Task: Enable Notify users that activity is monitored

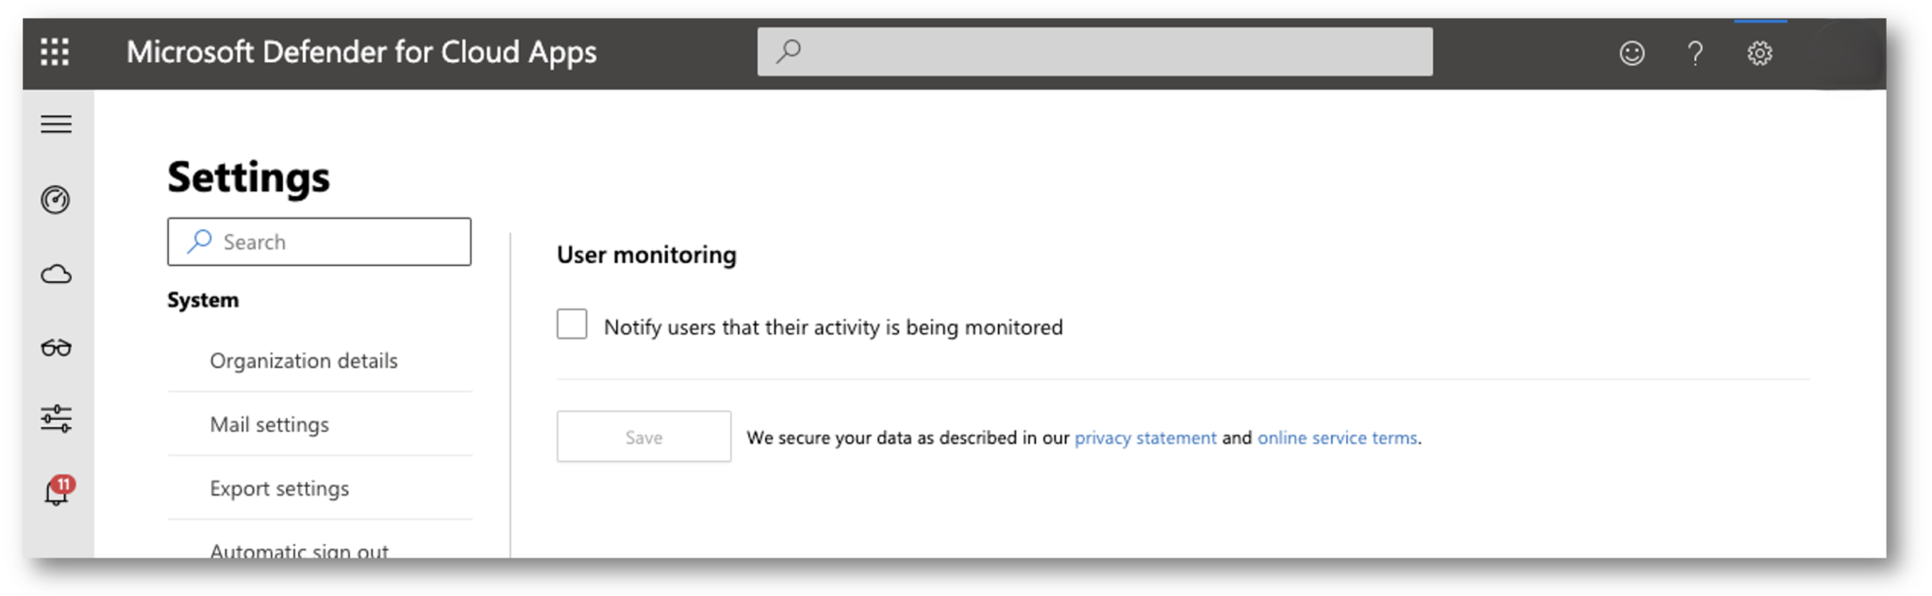Action: [572, 324]
